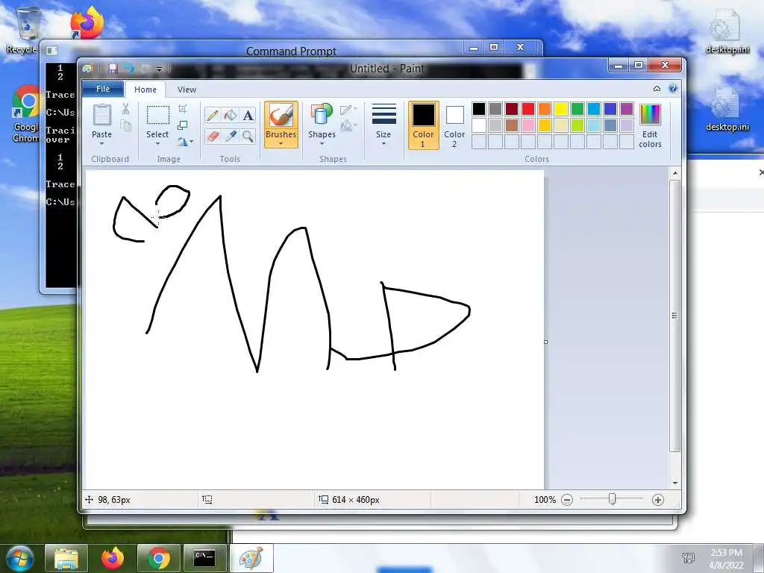Click the Rectangular selection icon
The width and height of the screenshot is (764, 573).
pos(158,115)
